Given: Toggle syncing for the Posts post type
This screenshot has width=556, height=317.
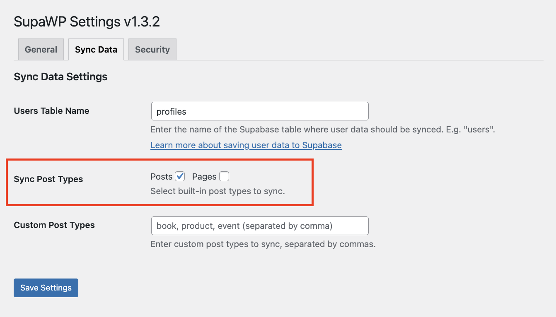Looking at the screenshot, I should (179, 176).
